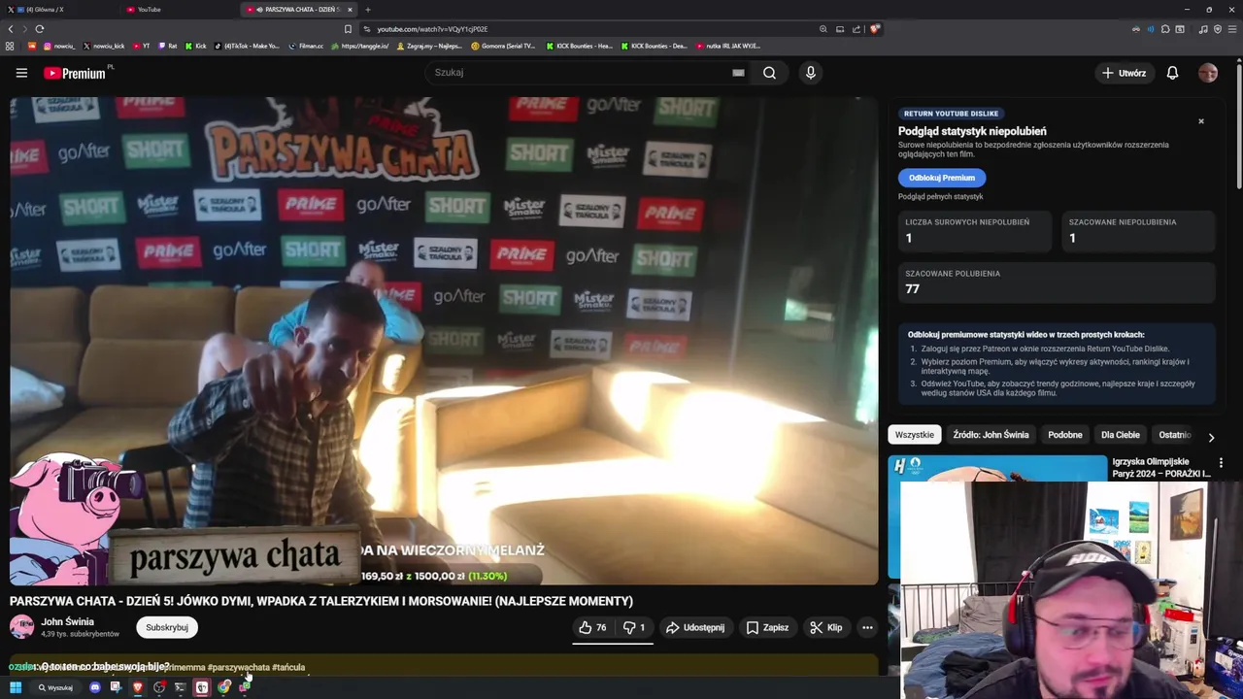Viewport: 1243px width, 699px height.
Task: Open Brave browser from the taskbar
Action: (x=137, y=687)
